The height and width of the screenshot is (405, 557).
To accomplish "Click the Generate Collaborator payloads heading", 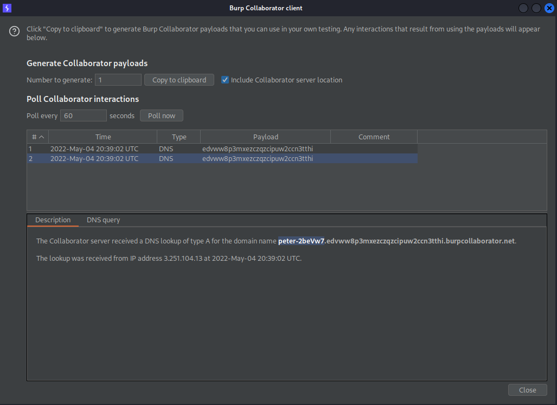I will [87, 63].
